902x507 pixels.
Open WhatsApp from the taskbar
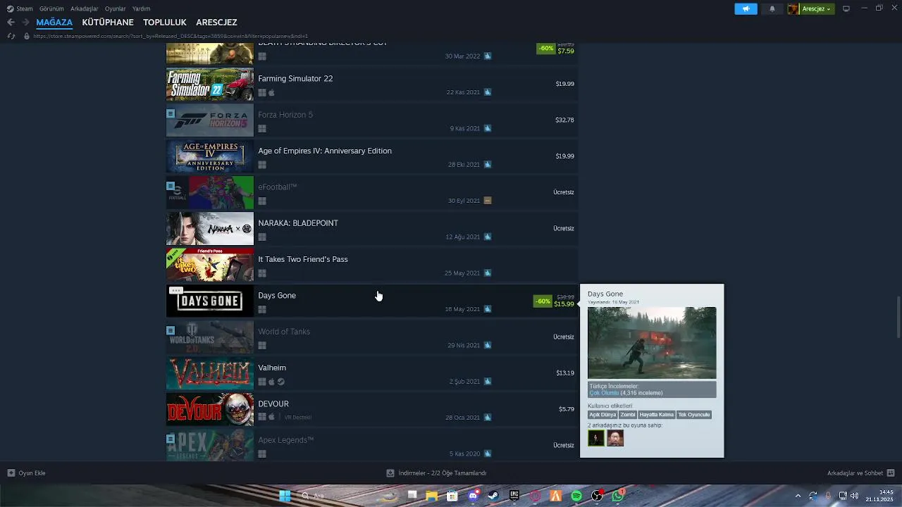pos(618,496)
